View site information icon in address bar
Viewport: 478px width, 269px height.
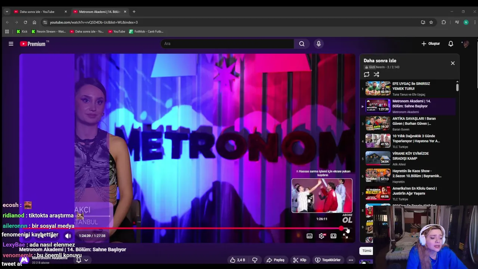(x=45, y=22)
